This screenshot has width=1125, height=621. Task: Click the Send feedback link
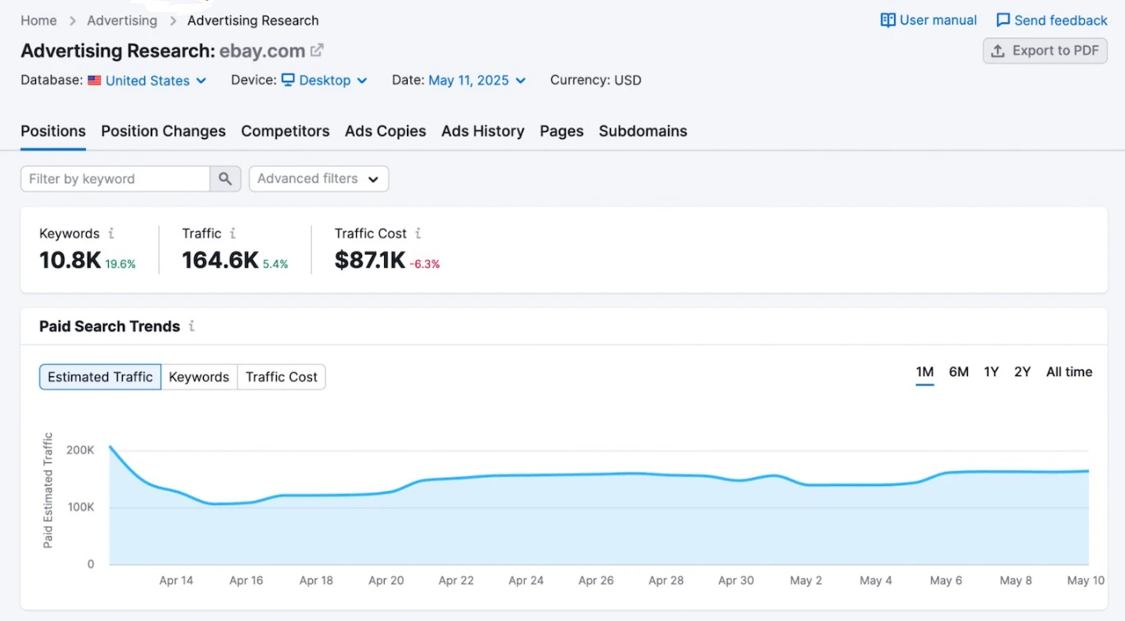coord(1051,20)
